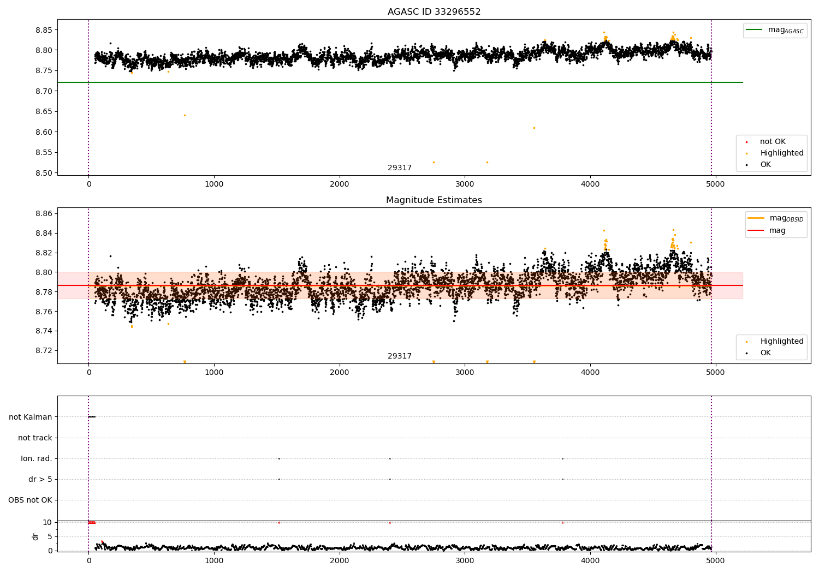This screenshot has width=819, height=573.
Task: Click the 8.50 y-tick label in top plot
Action: 44,173
